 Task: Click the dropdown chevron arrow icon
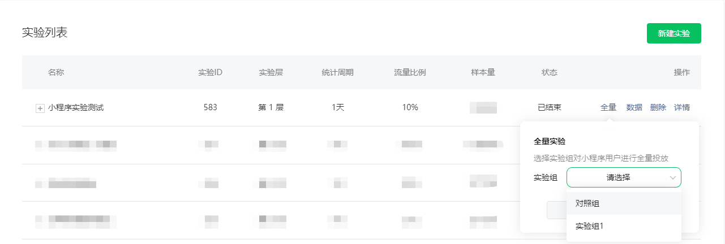pyautogui.click(x=673, y=177)
